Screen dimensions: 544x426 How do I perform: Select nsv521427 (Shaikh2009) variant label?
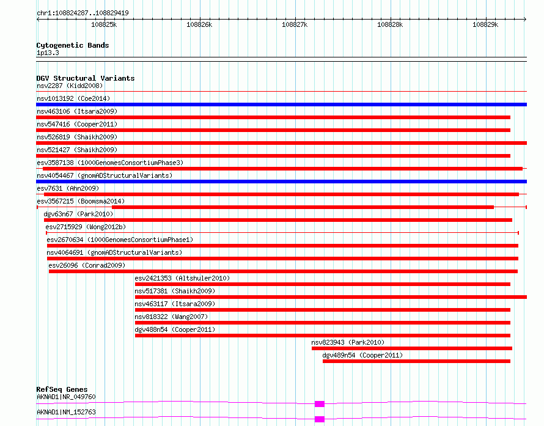pyautogui.click(x=77, y=150)
